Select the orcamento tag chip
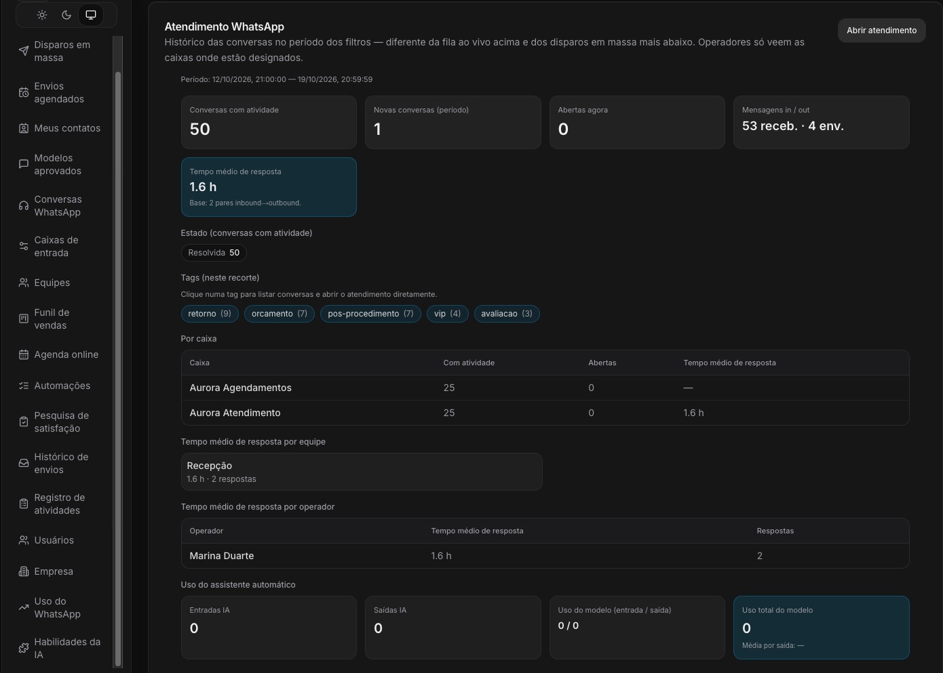 (x=280, y=314)
